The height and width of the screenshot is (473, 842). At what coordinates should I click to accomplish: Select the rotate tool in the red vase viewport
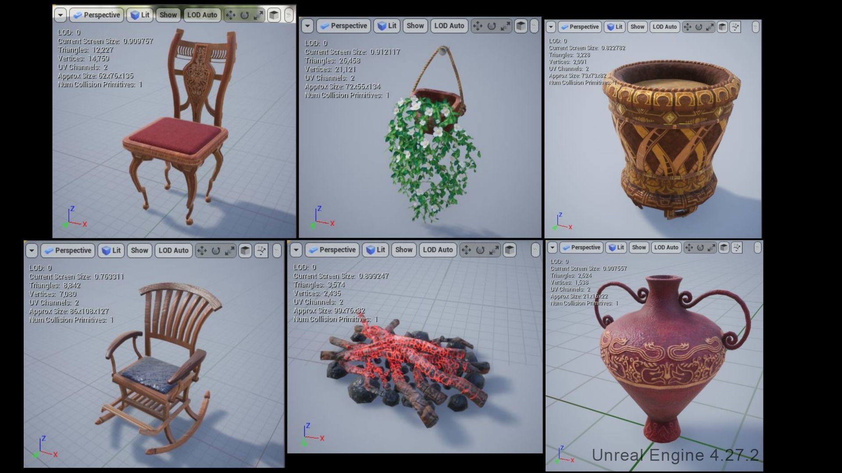[x=700, y=248]
